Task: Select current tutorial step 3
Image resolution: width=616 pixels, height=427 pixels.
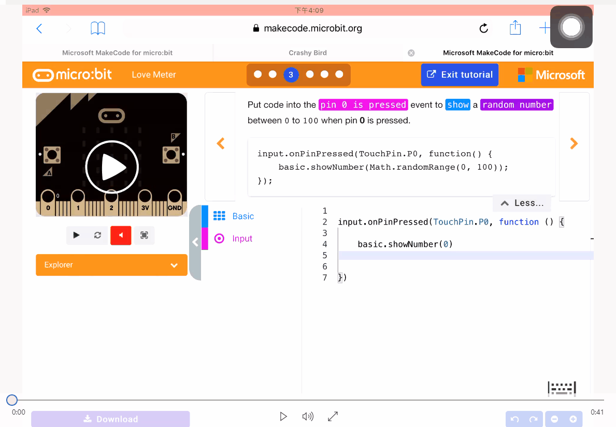Action: tap(291, 75)
